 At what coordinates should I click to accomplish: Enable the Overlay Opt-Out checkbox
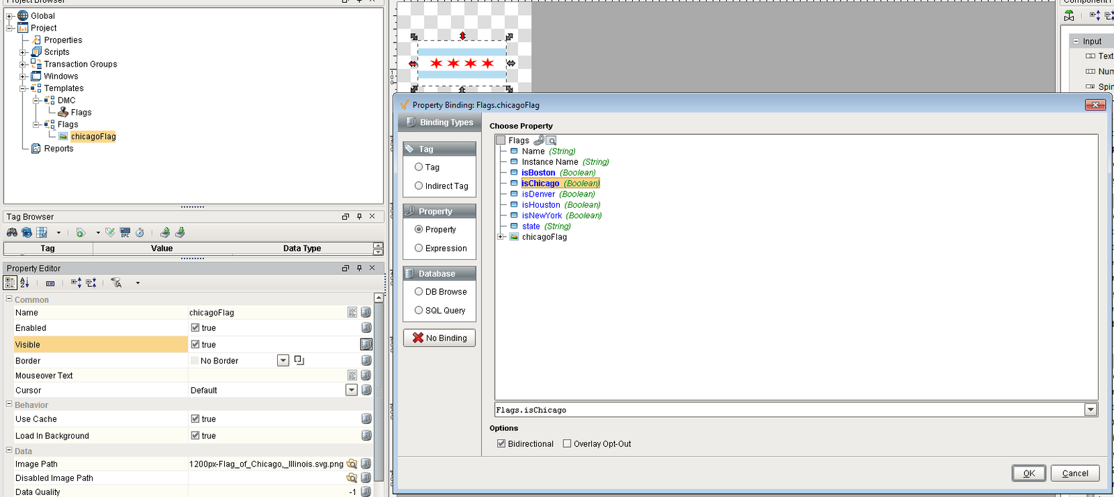tap(567, 443)
